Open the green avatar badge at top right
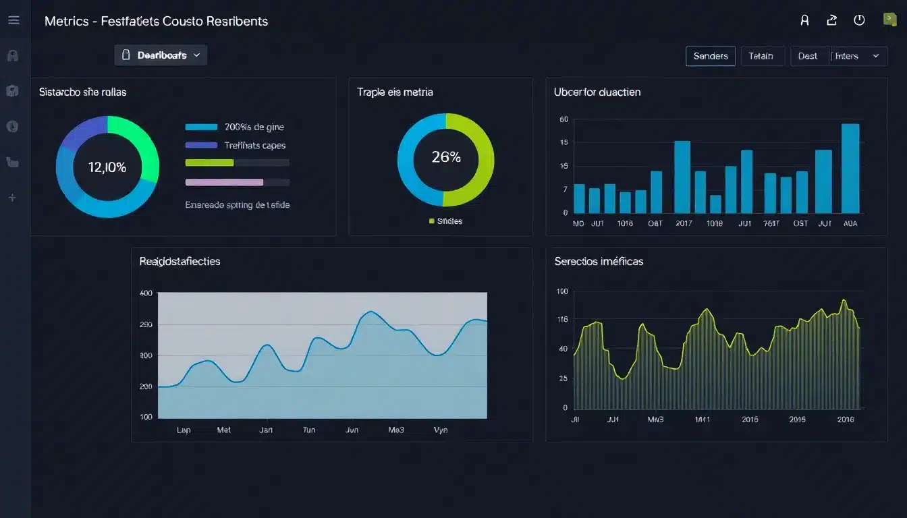 [889, 20]
